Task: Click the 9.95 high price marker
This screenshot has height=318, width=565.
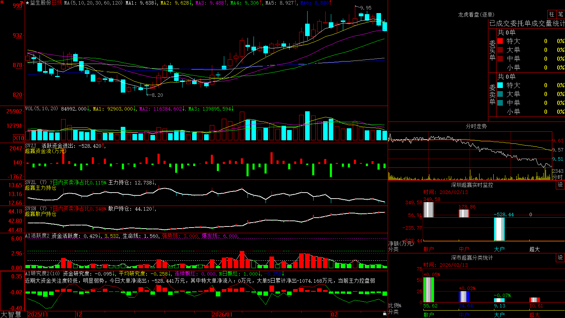Action: tap(366, 8)
